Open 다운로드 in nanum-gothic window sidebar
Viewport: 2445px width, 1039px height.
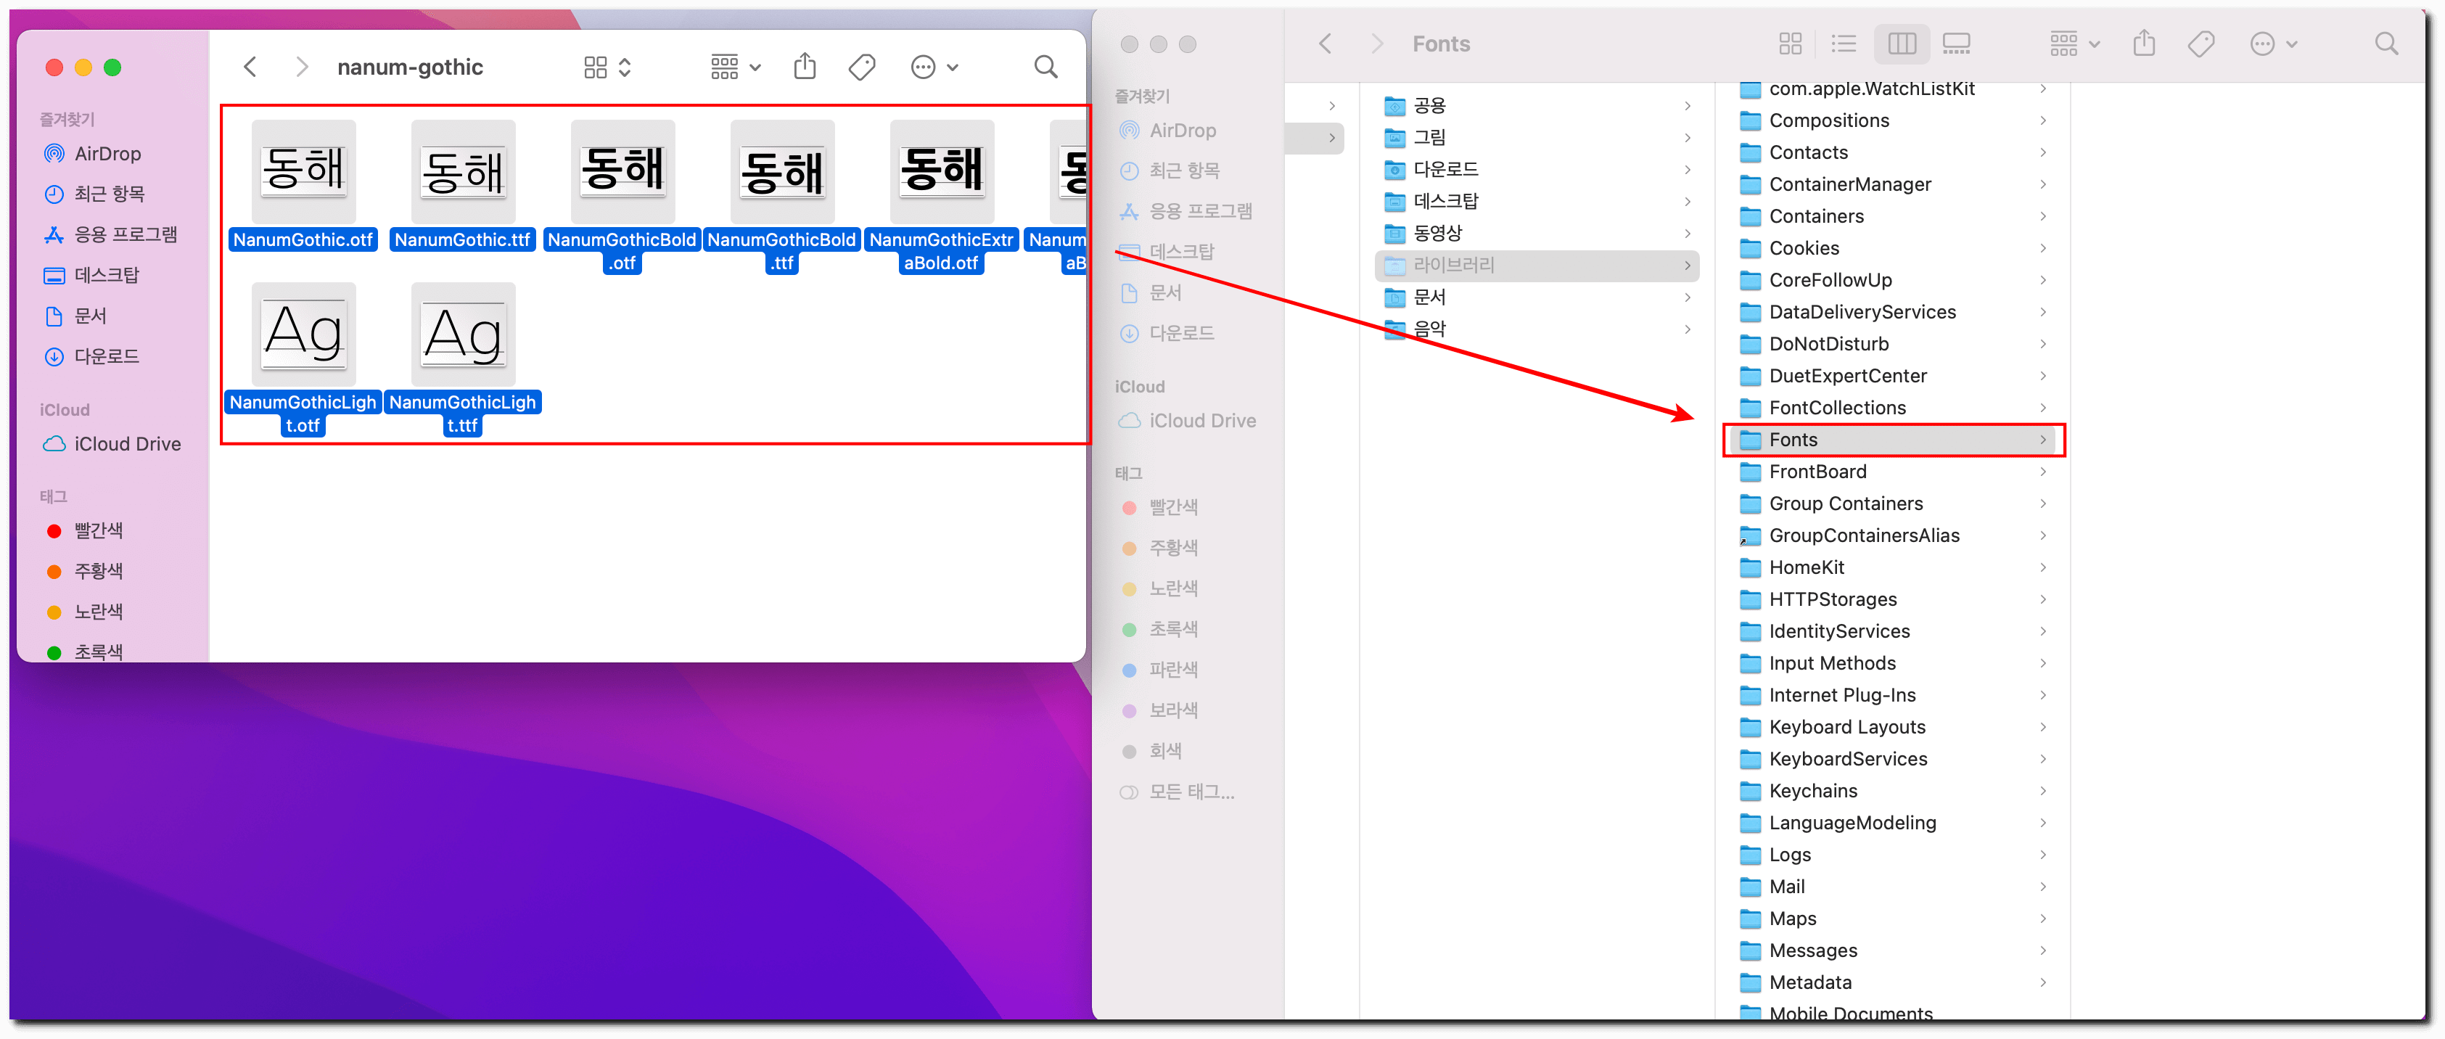pyautogui.click(x=92, y=356)
